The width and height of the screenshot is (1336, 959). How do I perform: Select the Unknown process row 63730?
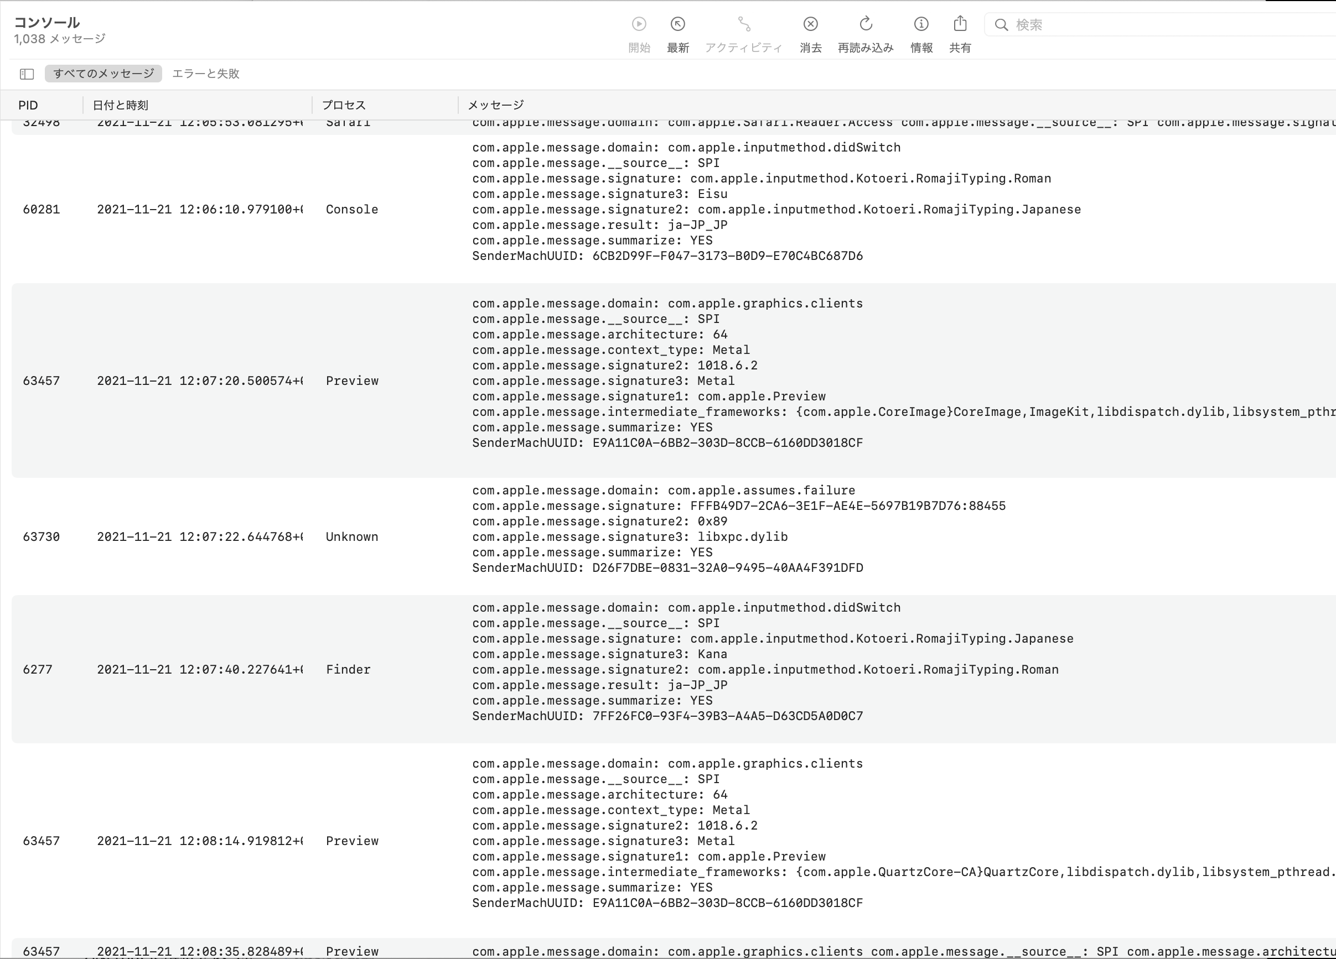point(351,537)
